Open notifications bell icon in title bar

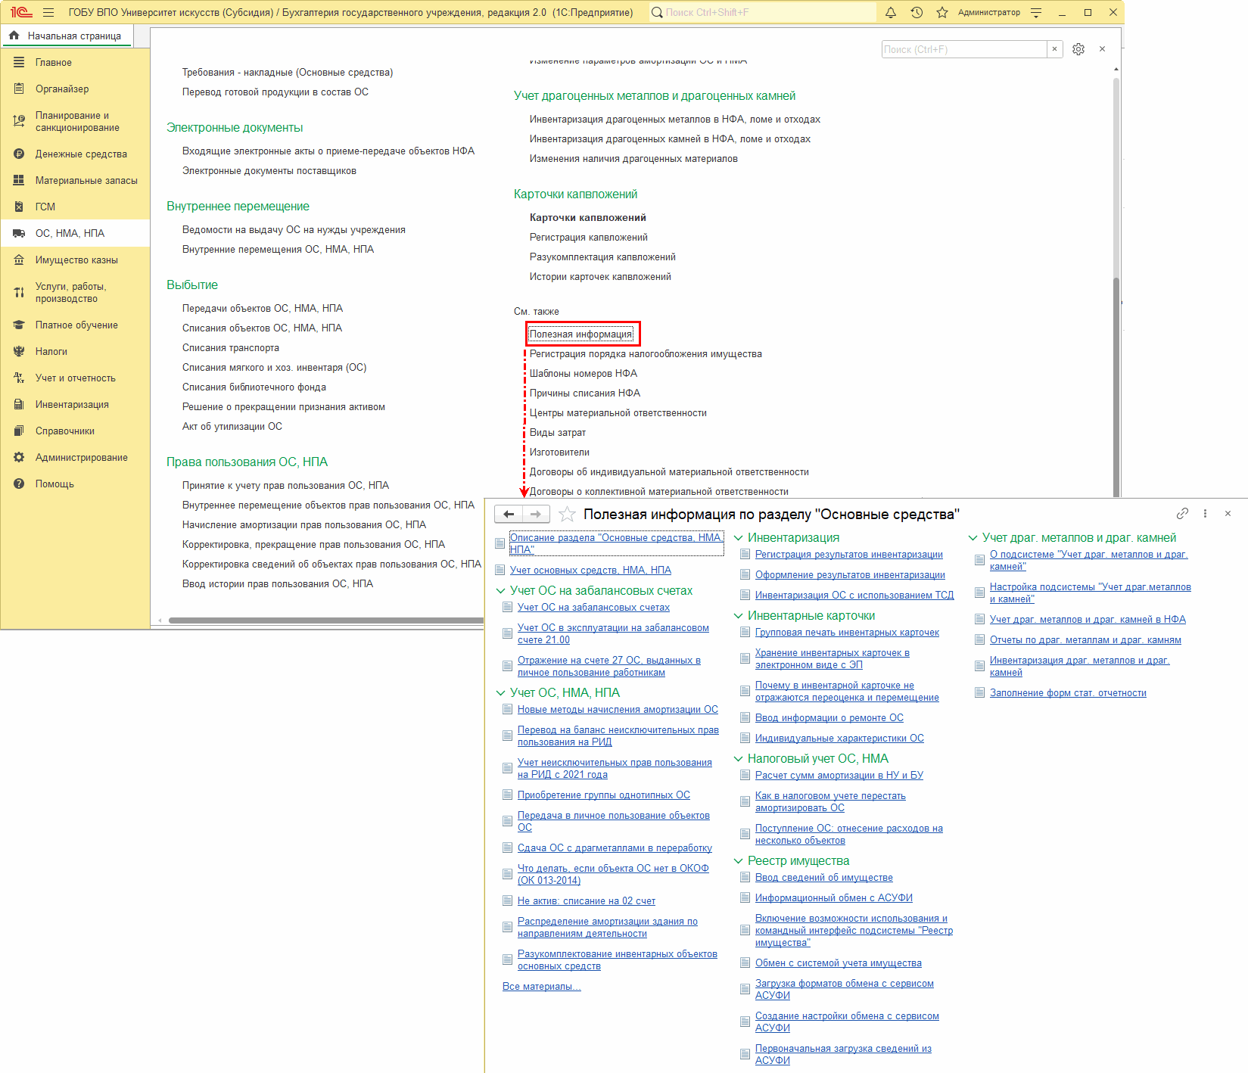[x=891, y=12]
